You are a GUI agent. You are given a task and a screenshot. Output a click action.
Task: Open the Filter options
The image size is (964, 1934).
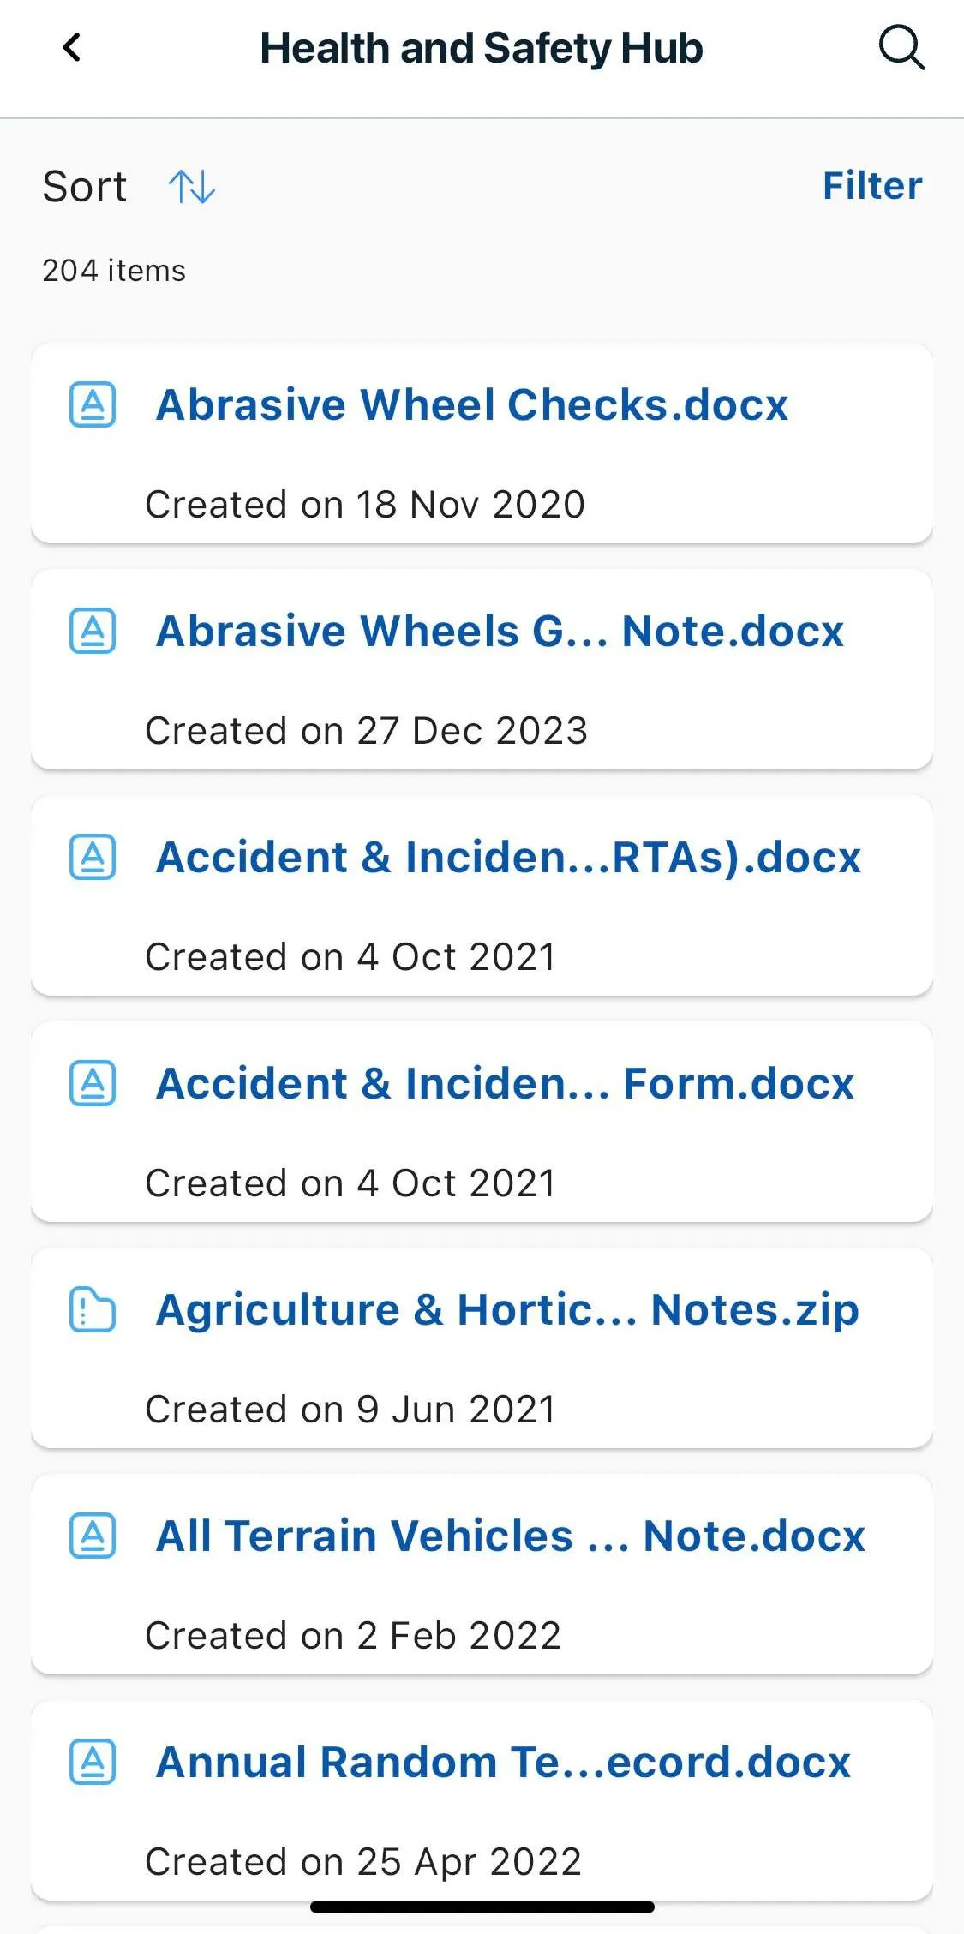click(872, 186)
